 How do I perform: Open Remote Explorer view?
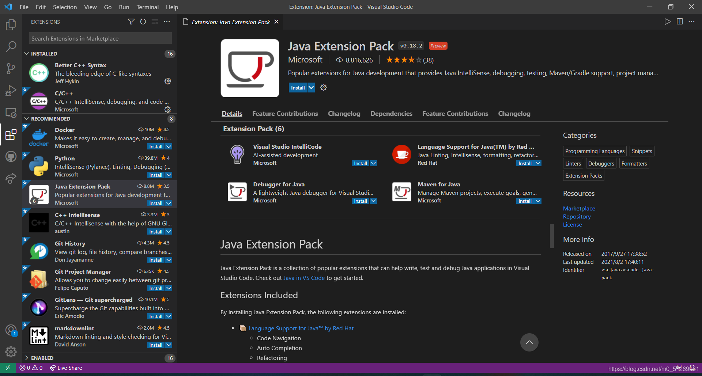coord(11,113)
